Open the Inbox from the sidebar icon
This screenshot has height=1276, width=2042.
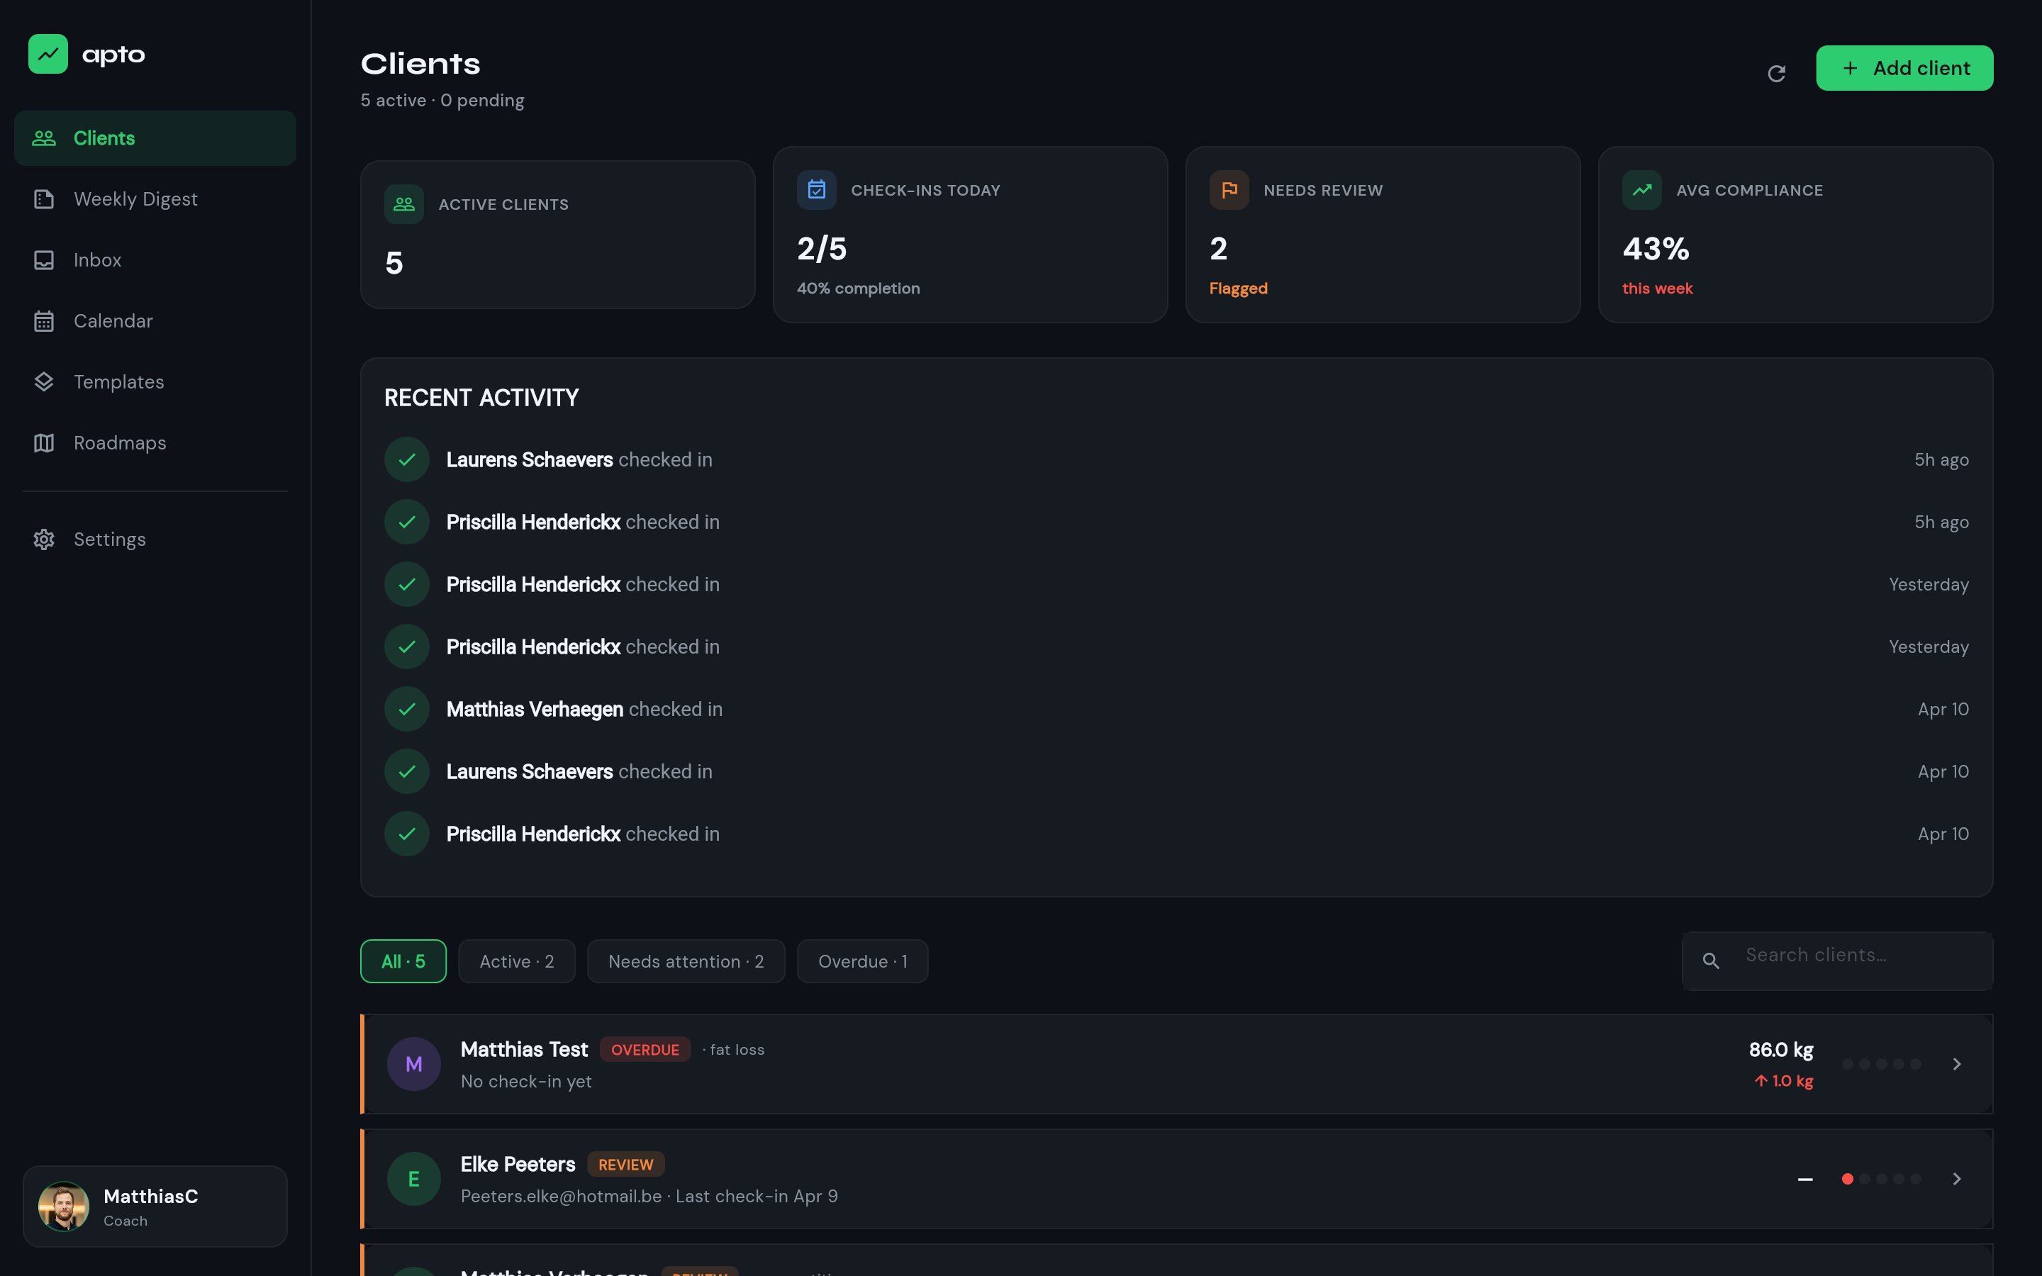45,260
